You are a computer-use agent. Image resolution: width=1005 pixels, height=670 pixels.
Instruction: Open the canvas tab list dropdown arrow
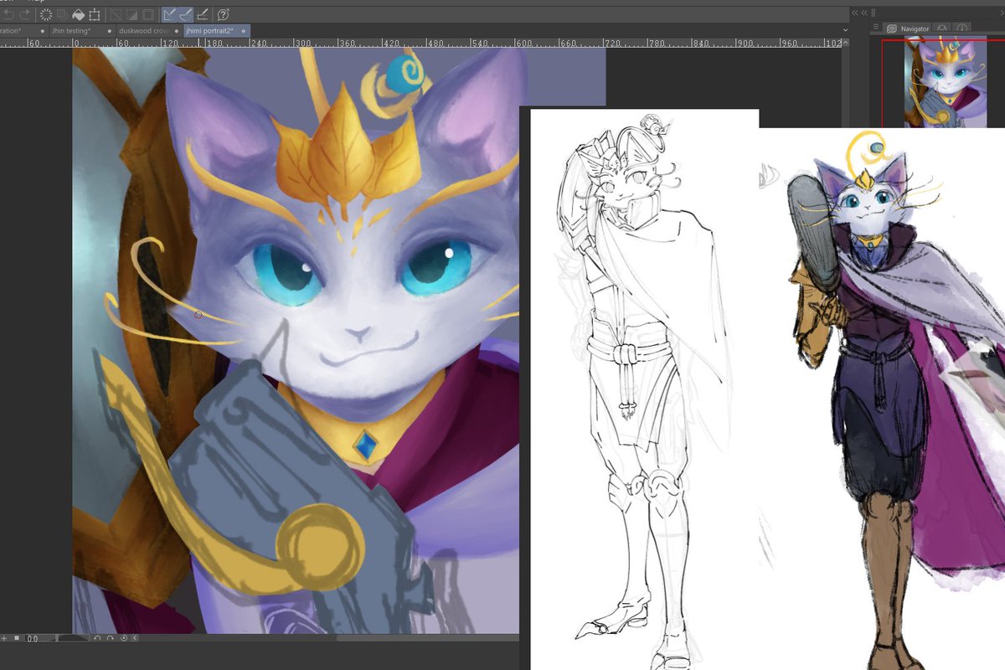tap(844, 29)
